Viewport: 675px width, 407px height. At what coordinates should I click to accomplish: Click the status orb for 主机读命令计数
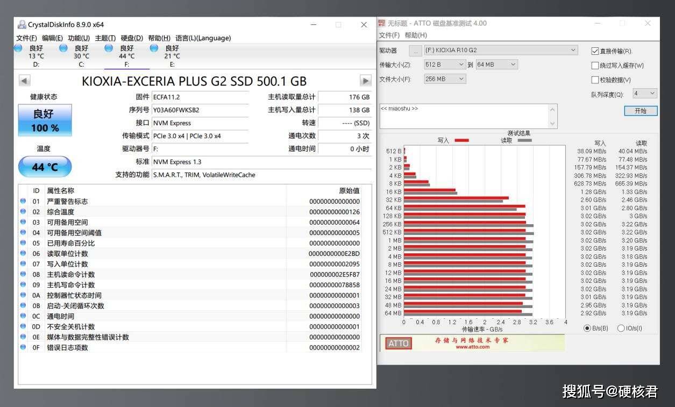(x=23, y=274)
